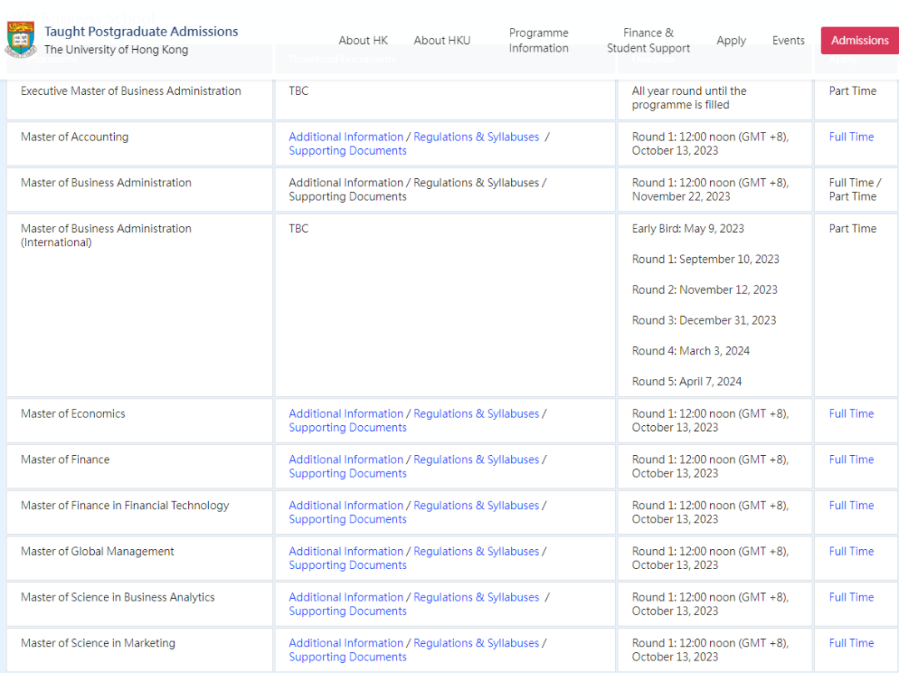Open Regulations & Syllabuses for Master of Science in Marketing

[476, 643]
